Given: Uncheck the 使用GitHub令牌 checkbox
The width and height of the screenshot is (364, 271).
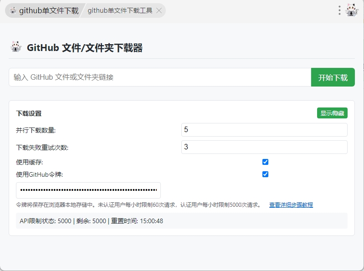Looking at the screenshot, I should coord(265,174).
